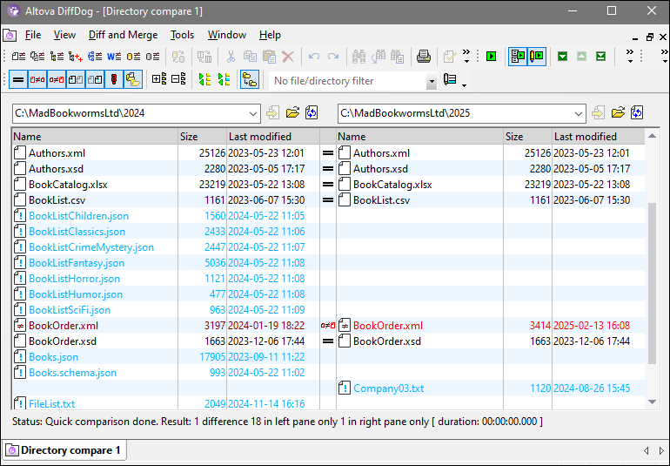Toggle Show files only in left pane

tap(76, 80)
